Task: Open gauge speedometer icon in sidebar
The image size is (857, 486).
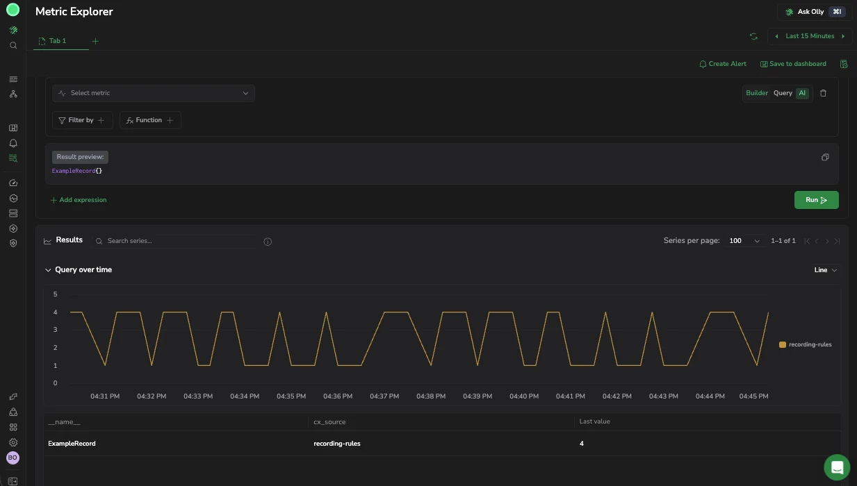Action: tap(13, 183)
